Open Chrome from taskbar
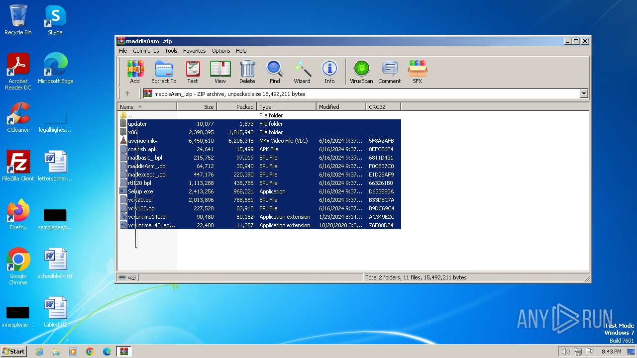Image resolution: width=637 pixels, height=358 pixels. (90, 352)
